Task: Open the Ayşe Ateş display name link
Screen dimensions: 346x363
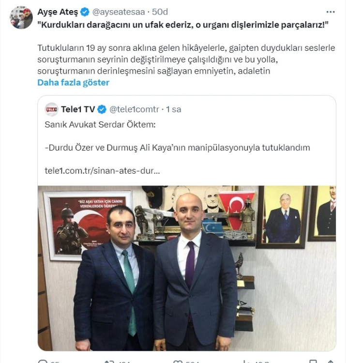Action: point(58,12)
